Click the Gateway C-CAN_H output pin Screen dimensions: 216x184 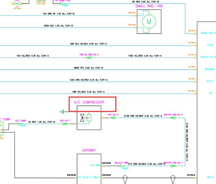pos(102,178)
